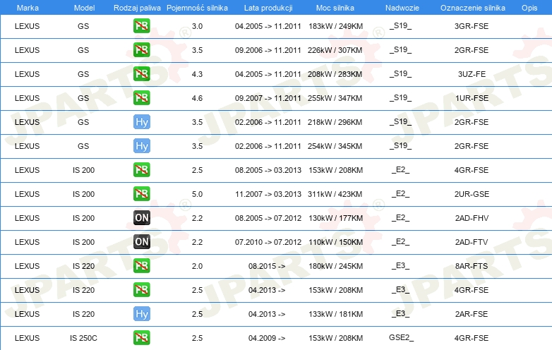This screenshot has height=350, width=552.
Task: Select the 08.2005 -> 07.2012 production date
Action: click(x=268, y=218)
